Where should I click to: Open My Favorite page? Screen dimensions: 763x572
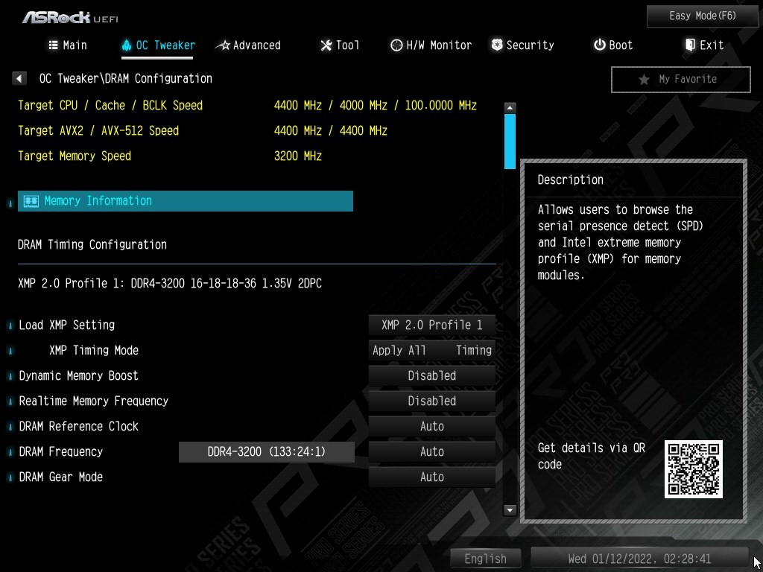(x=681, y=79)
